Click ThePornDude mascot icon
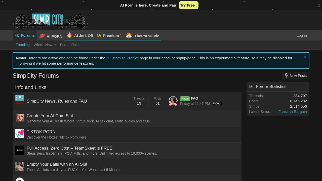 point(129,36)
